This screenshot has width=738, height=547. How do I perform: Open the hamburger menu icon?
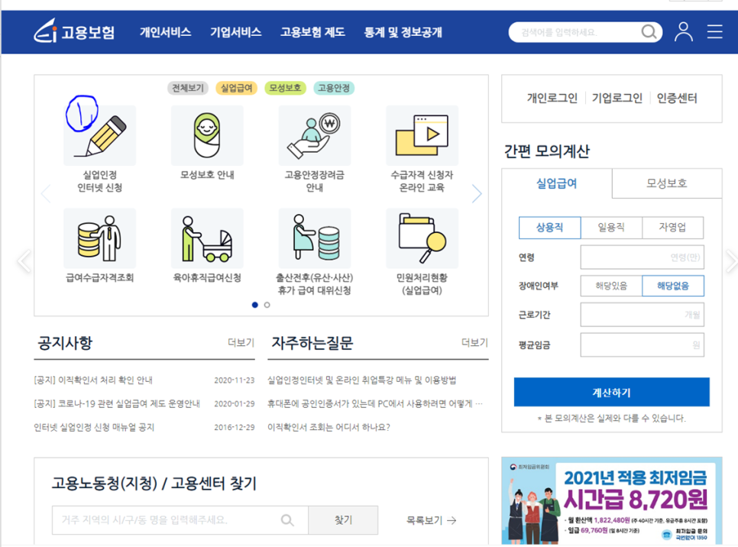click(714, 32)
